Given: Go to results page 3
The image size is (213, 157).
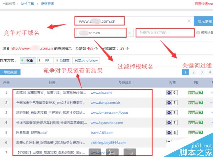Looking at the screenshot, I should [x=202, y=72].
